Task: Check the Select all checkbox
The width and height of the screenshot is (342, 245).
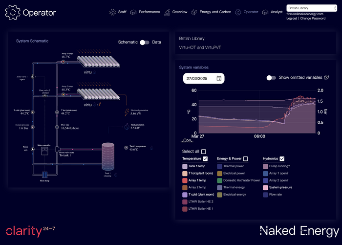Action: coord(204,152)
